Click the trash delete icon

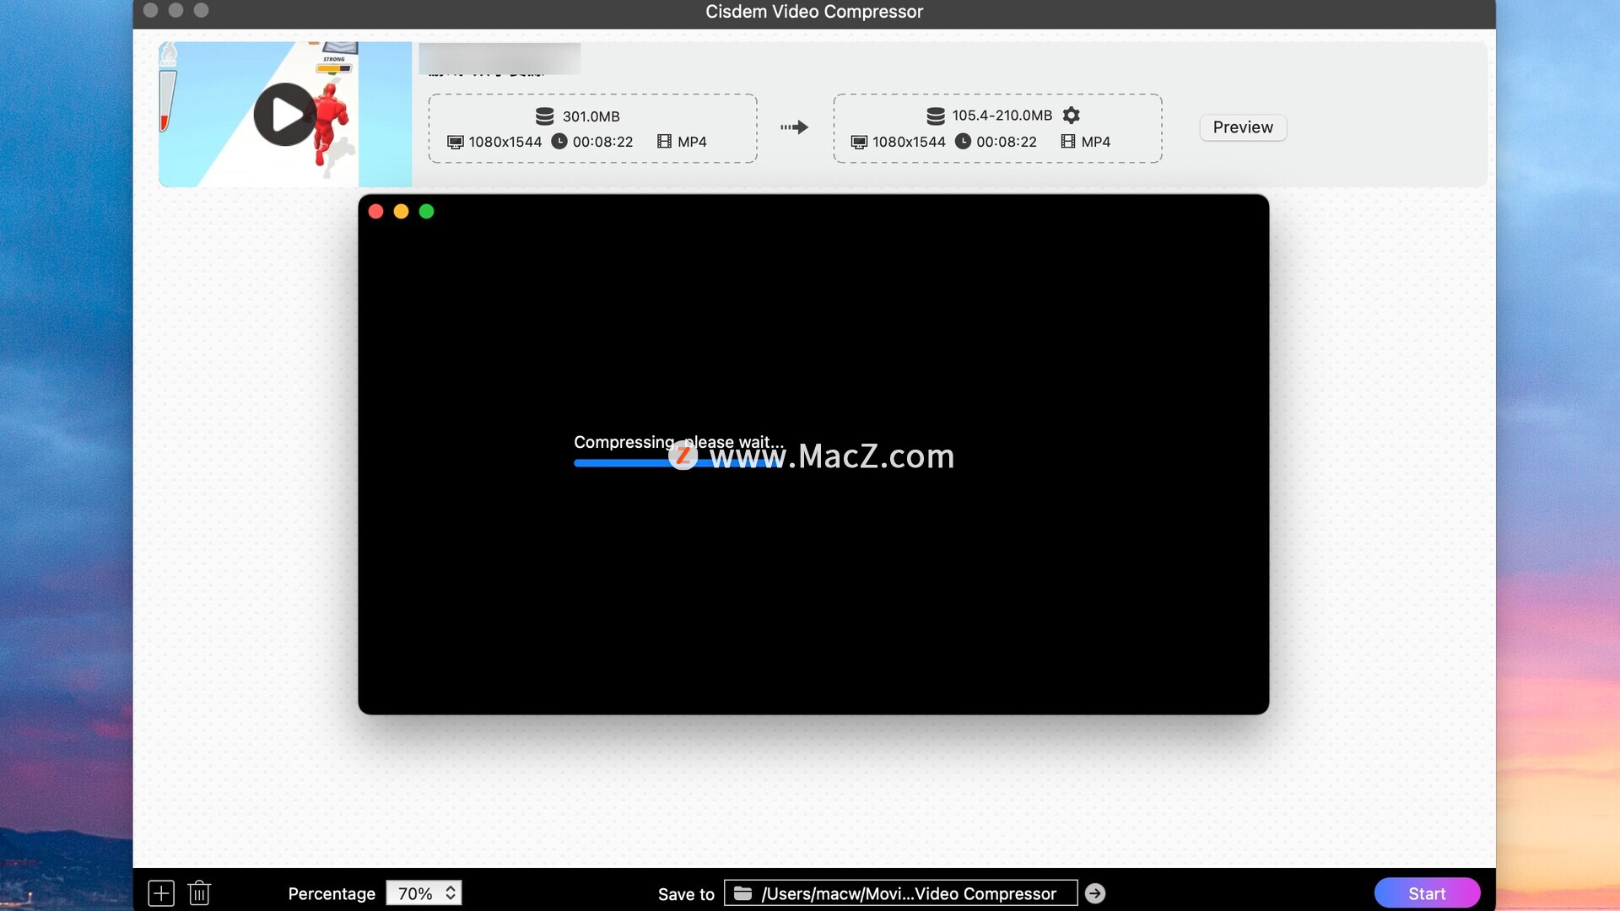199,892
